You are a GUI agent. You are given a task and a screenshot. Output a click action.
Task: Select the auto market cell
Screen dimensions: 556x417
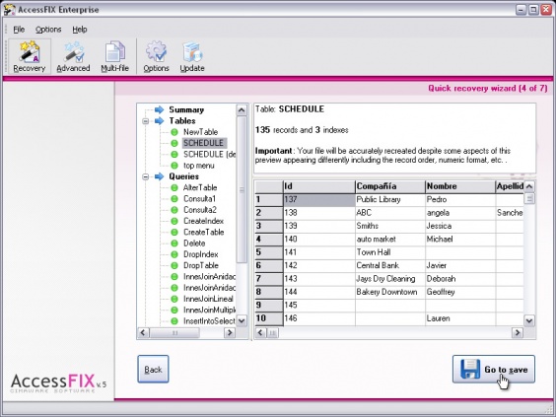pyautogui.click(x=390, y=240)
